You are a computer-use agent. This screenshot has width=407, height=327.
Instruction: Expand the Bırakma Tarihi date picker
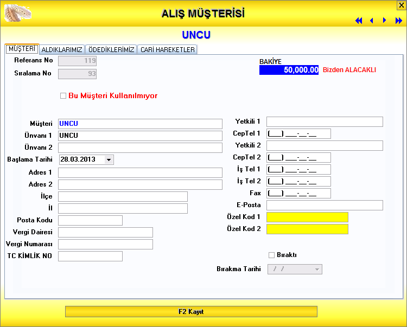pos(317,270)
